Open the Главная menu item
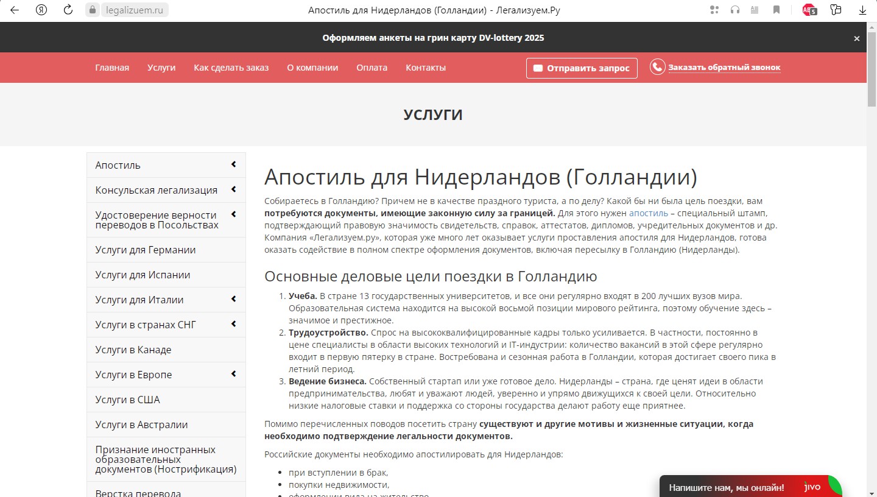 click(112, 68)
